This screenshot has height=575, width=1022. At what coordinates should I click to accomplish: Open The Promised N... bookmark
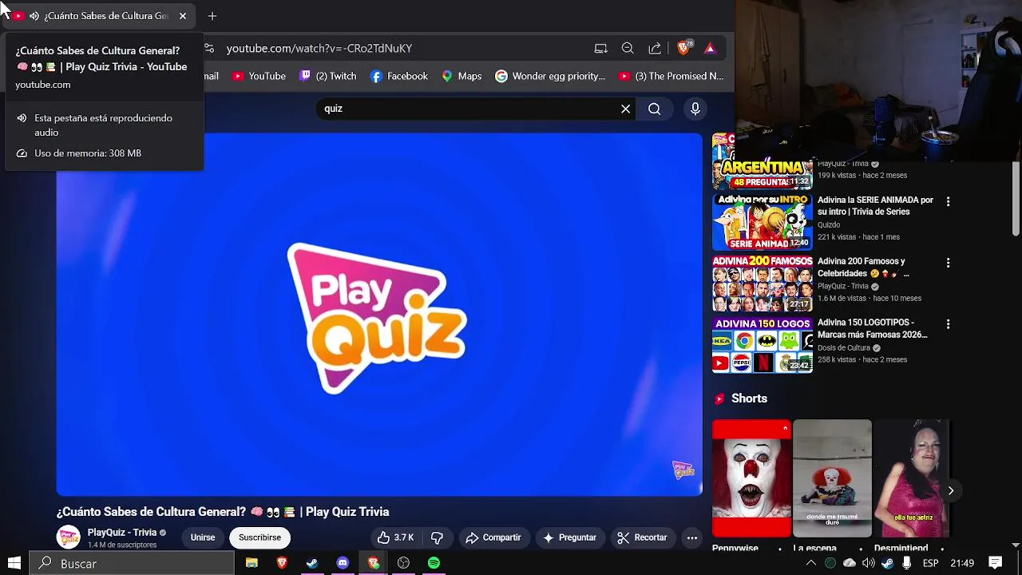pos(671,76)
